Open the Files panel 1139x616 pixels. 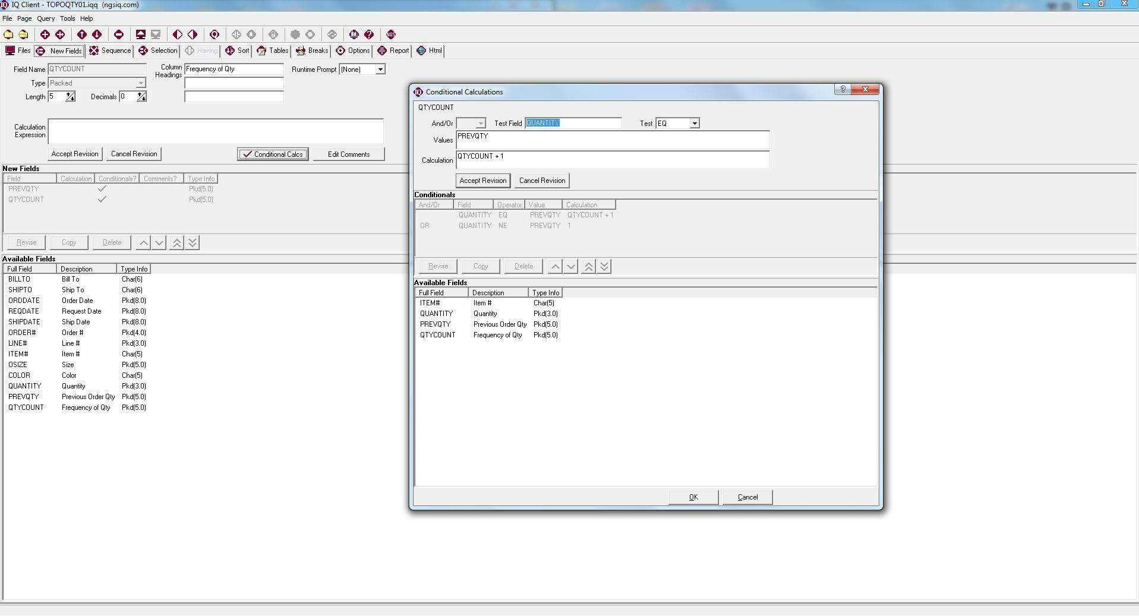click(x=18, y=50)
